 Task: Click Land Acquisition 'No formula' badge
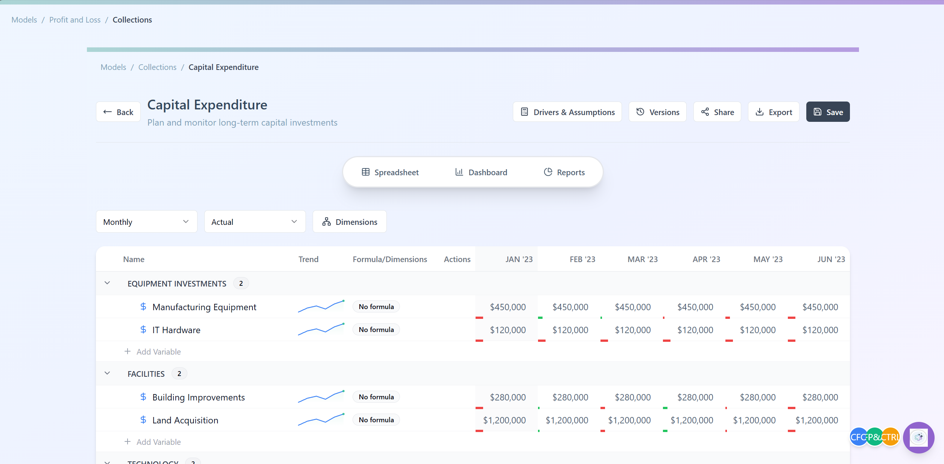pos(376,420)
